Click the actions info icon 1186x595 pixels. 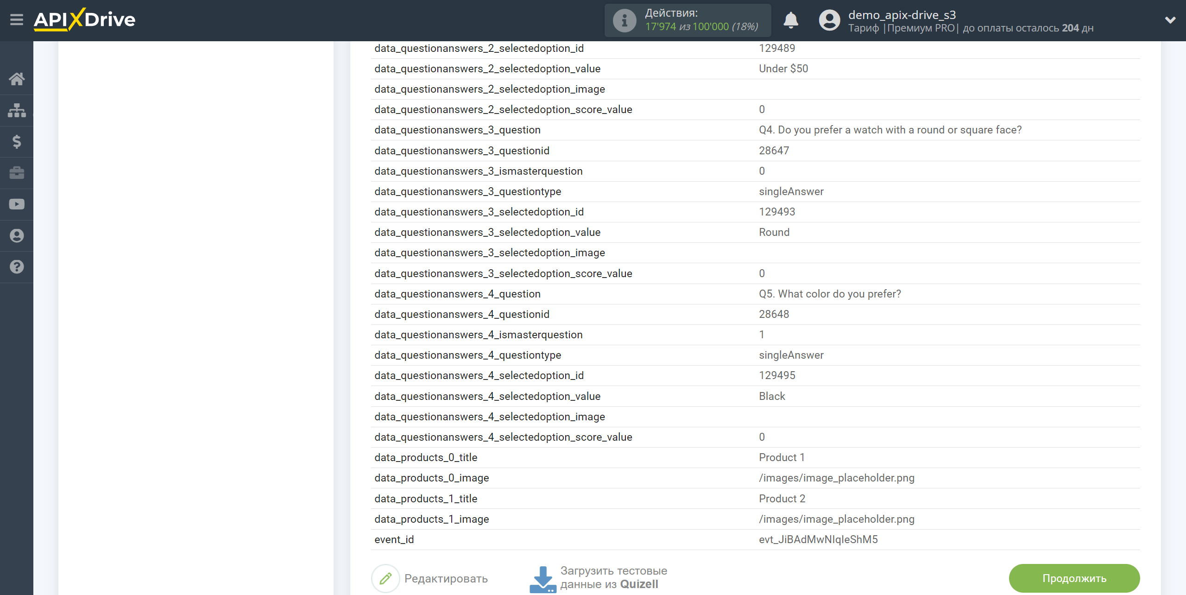pyautogui.click(x=624, y=20)
